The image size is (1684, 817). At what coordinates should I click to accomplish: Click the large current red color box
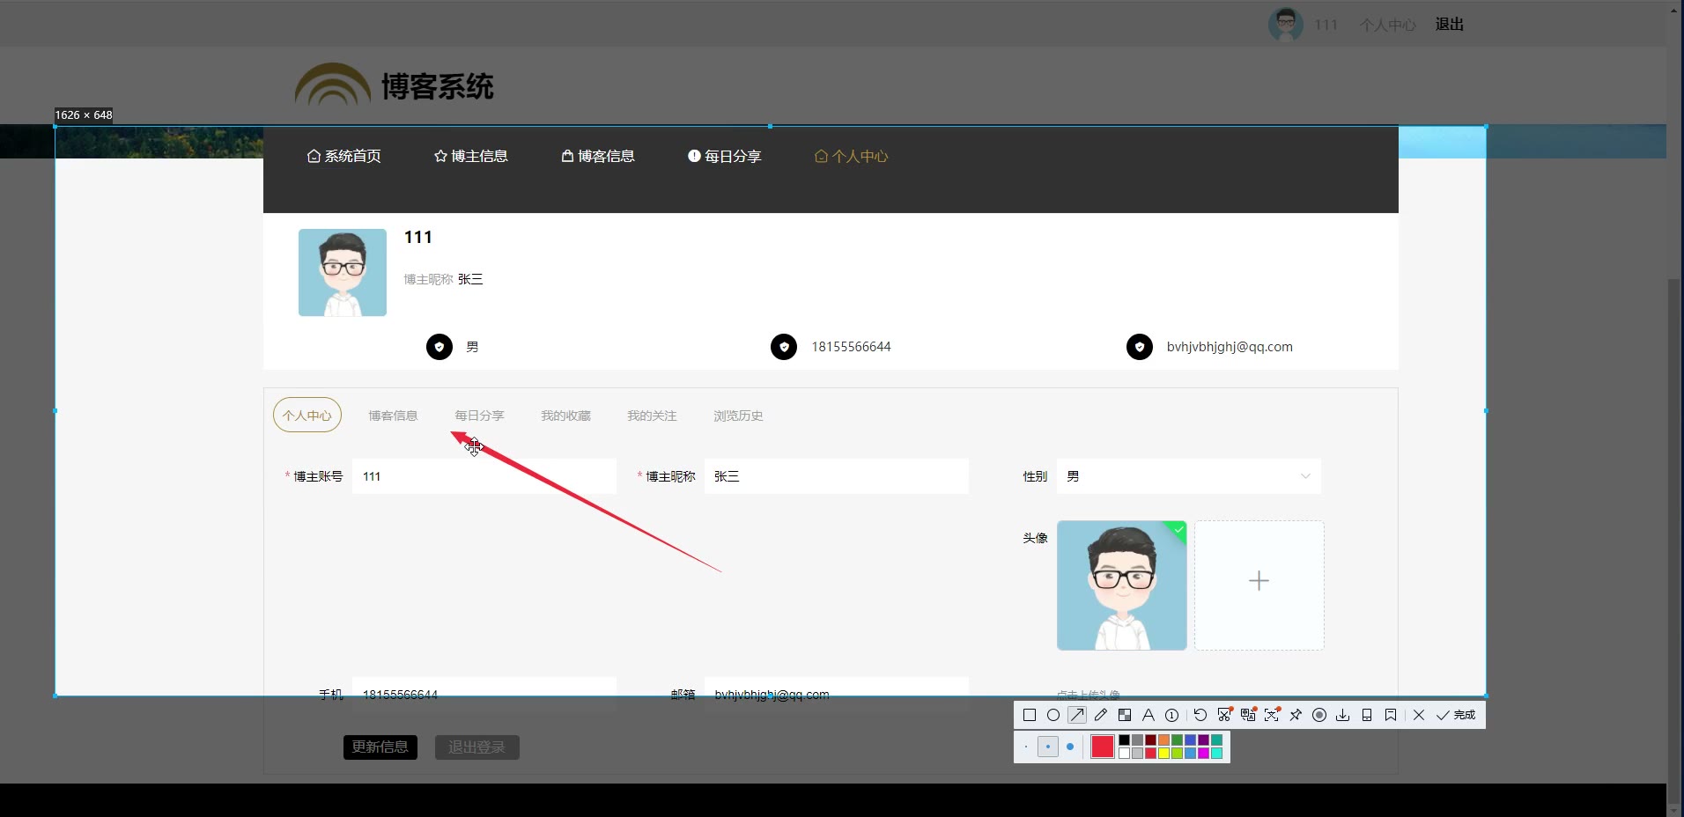point(1103,747)
